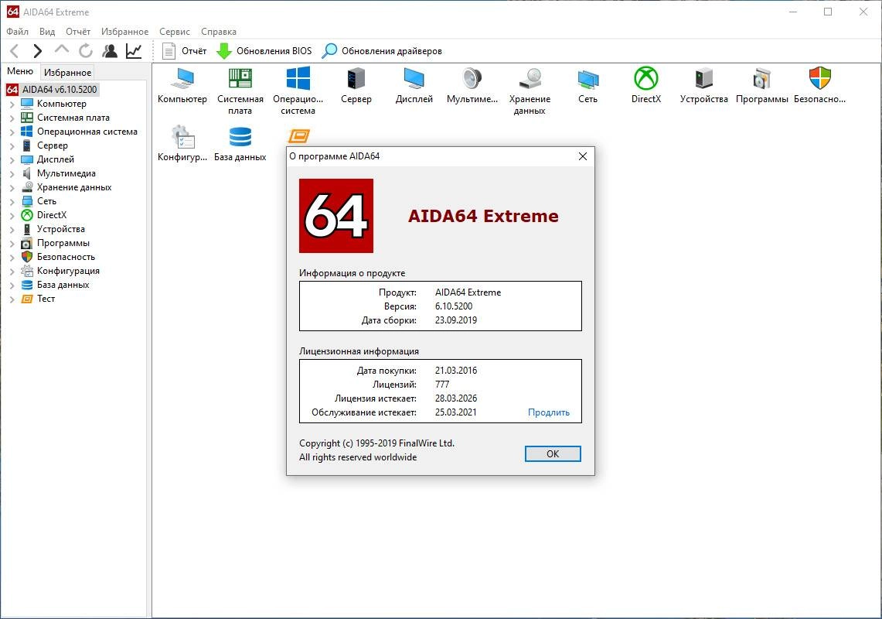Open the Сервис menu
The height and width of the screenshot is (619, 882).
(x=175, y=32)
